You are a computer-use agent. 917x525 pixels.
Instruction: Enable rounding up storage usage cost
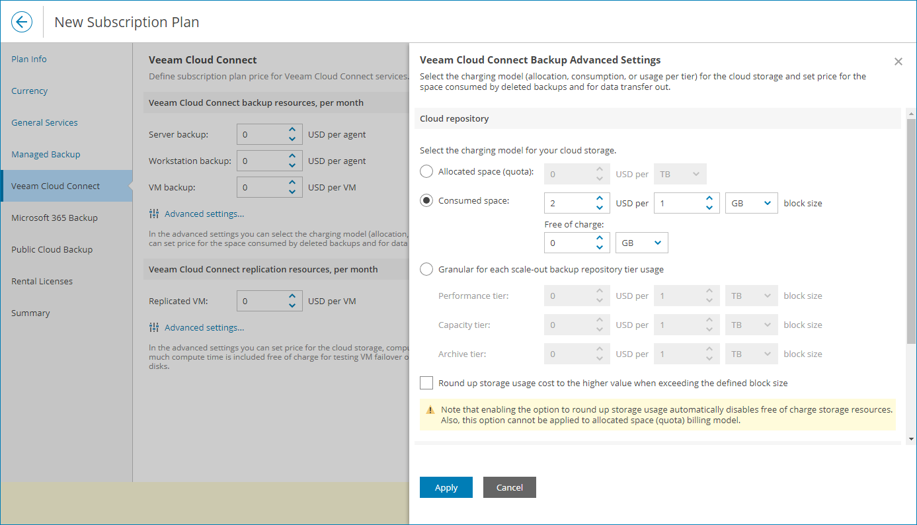click(x=426, y=383)
